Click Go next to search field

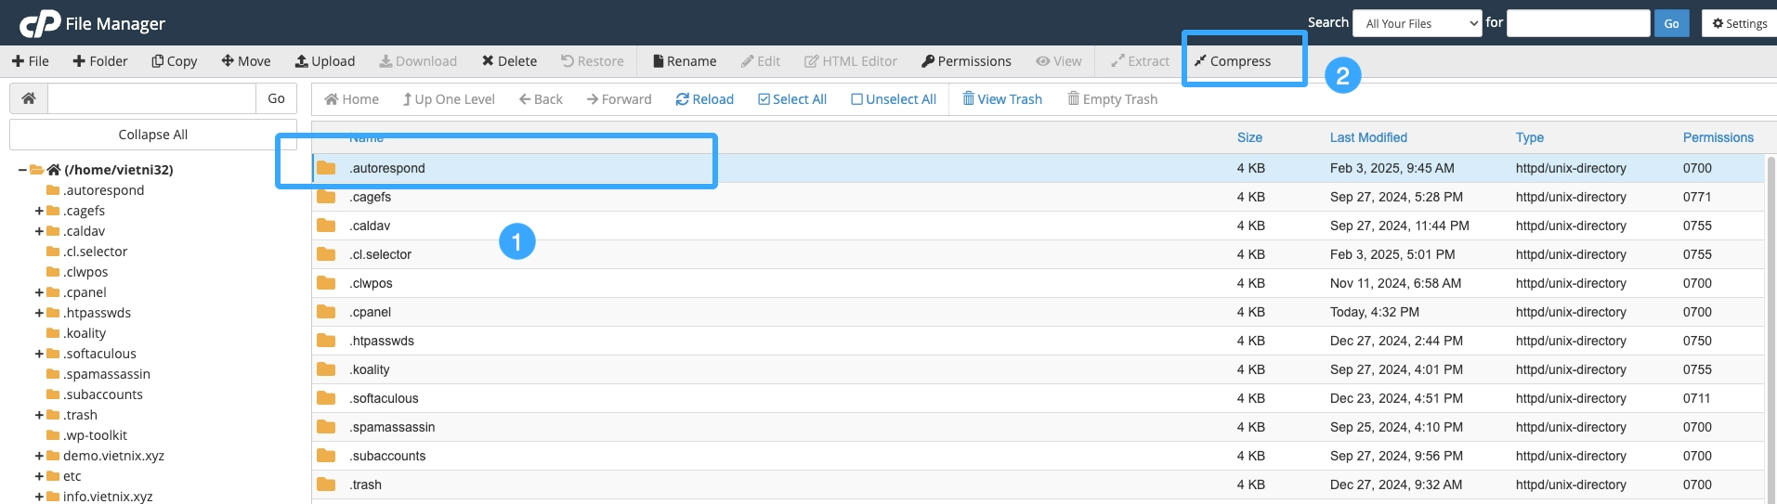[x=1671, y=23]
